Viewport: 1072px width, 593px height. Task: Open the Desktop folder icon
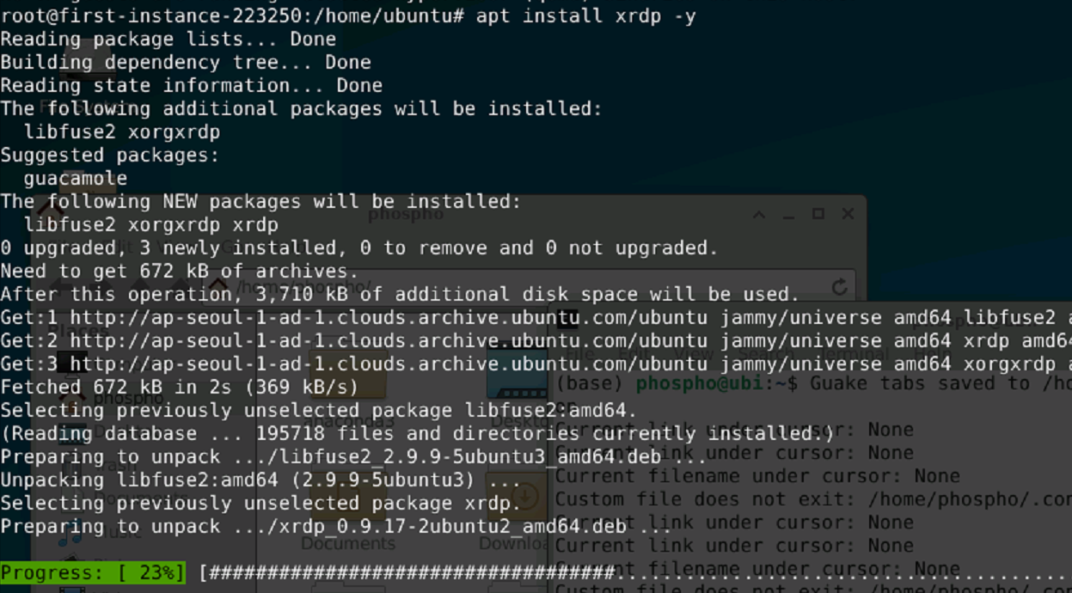click(x=518, y=374)
